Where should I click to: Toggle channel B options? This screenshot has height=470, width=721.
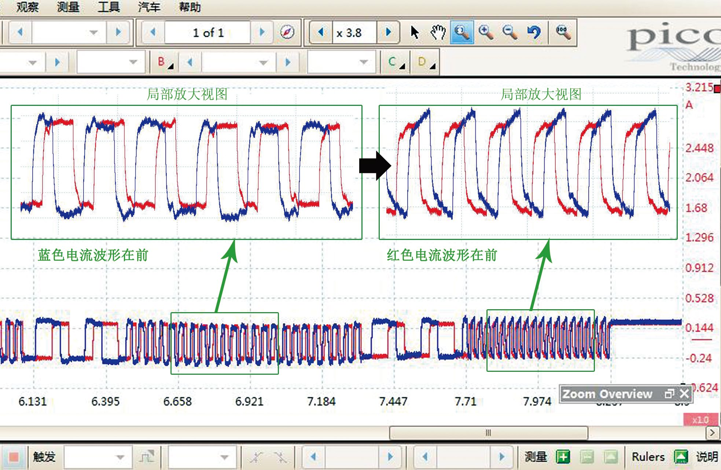click(165, 62)
